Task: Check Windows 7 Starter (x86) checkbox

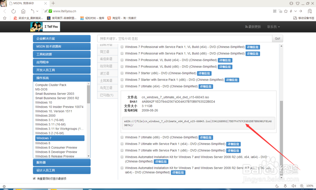Action: click(x=122, y=73)
